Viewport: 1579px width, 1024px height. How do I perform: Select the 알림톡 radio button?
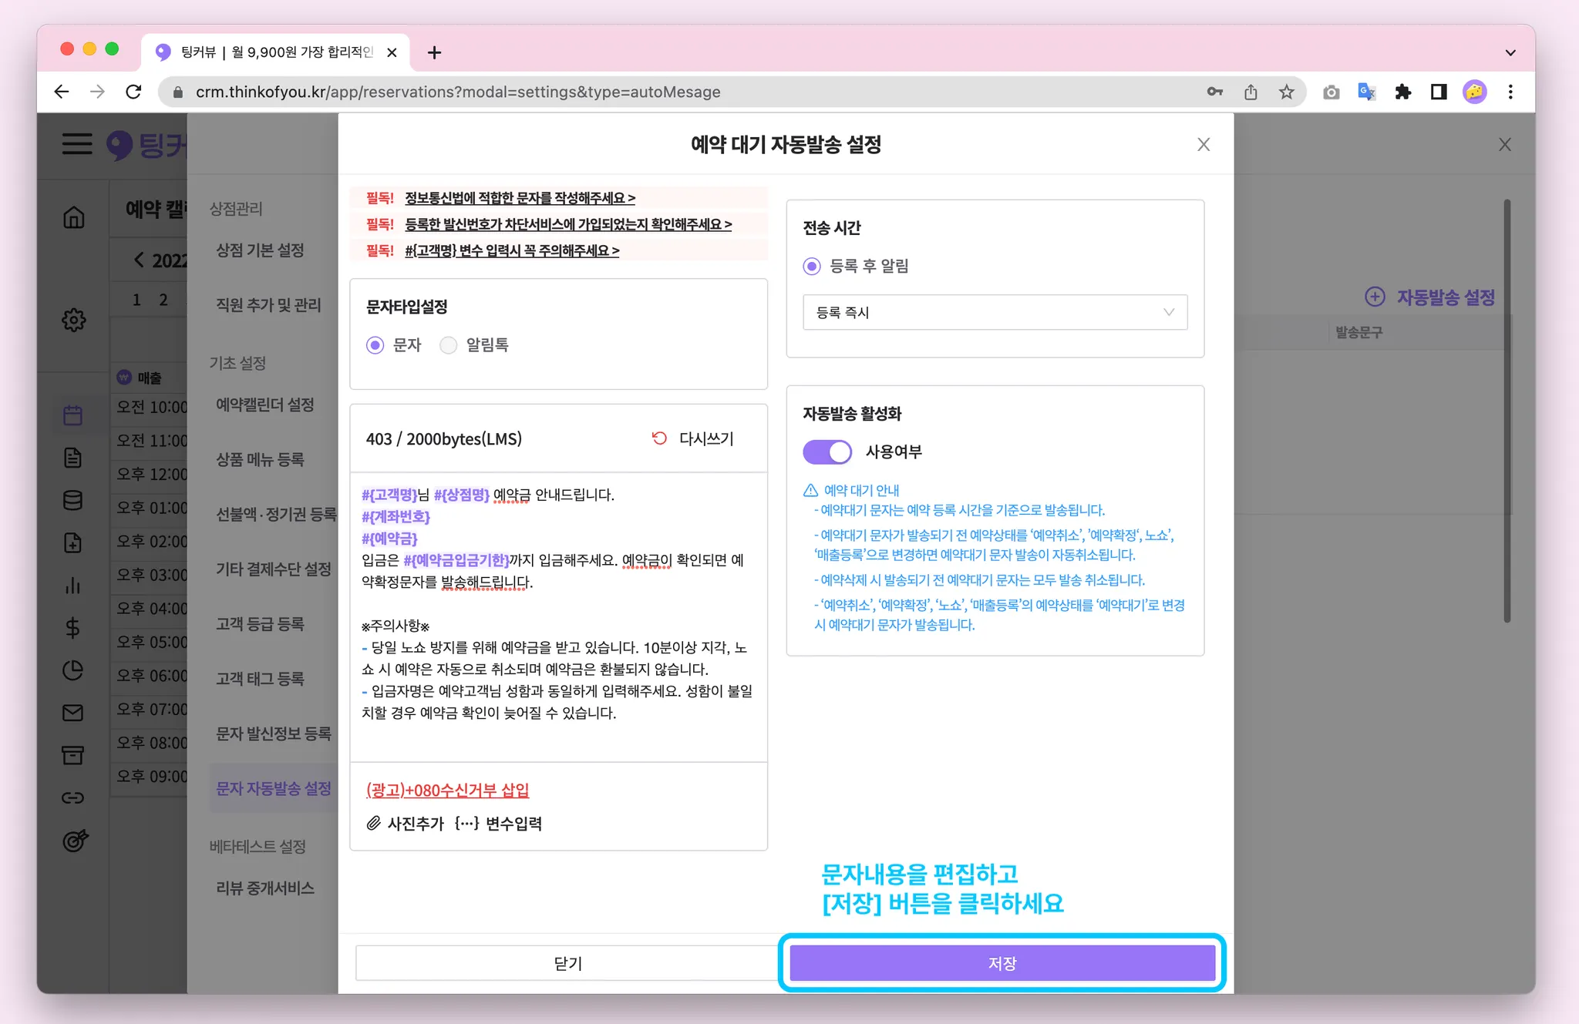click(448, 345)
